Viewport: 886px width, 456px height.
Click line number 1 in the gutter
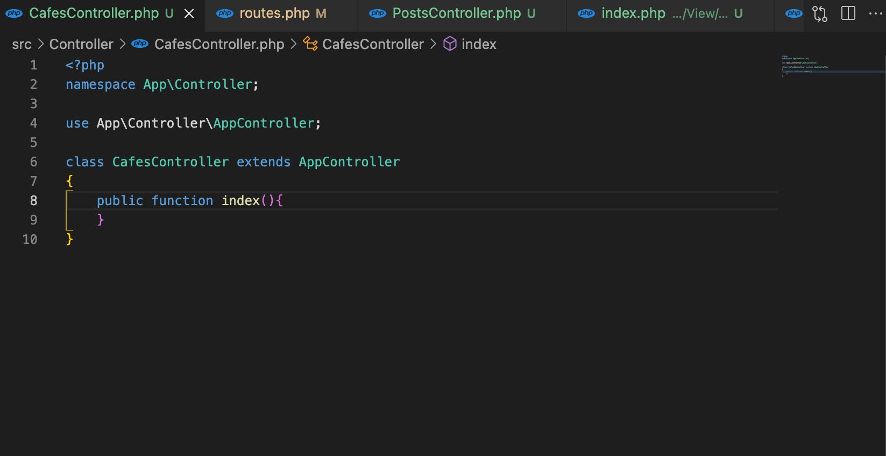pyautogui.click(x=33, y=65)
